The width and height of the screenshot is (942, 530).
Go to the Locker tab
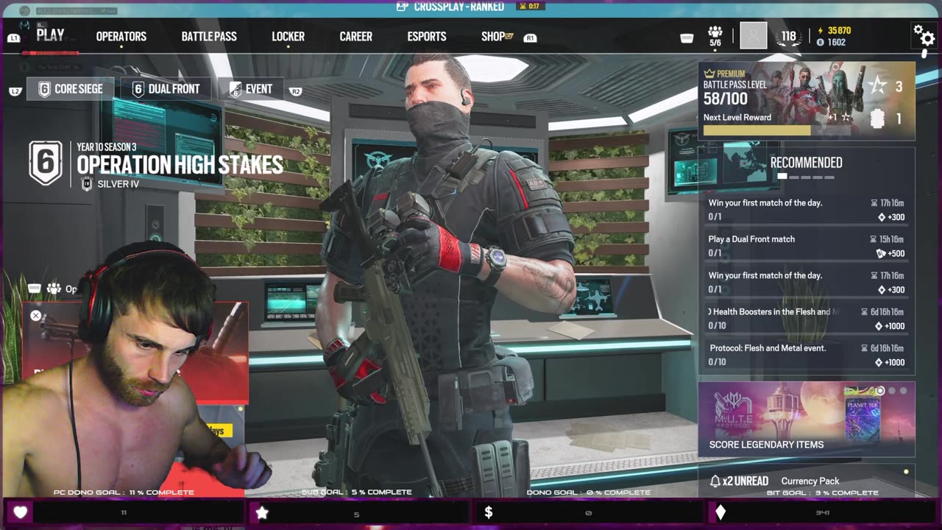(288, 36)
